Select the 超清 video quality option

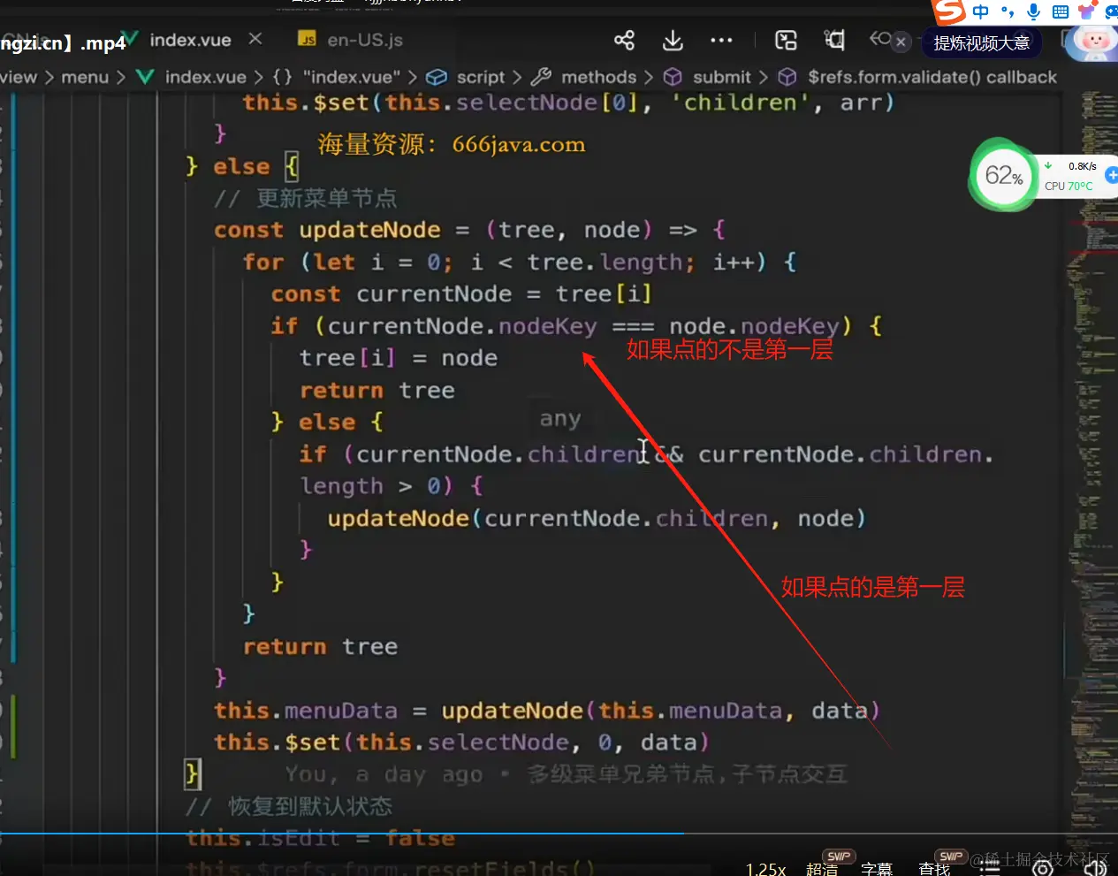[822, 868]
